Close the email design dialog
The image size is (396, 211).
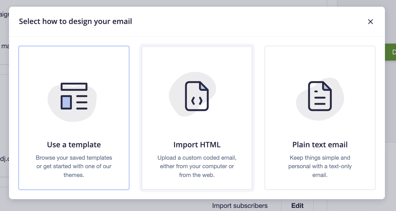coord(371,22)
